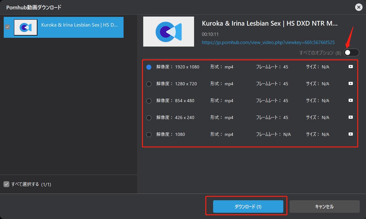The width and height of the screenshot is (366, 219).
Task: Click the キャンセル button
Action: point(325,207)
